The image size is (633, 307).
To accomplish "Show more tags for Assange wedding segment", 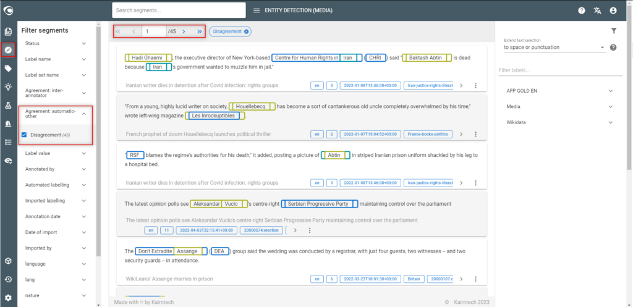I will pyautogui.click(x=461, y=279).
